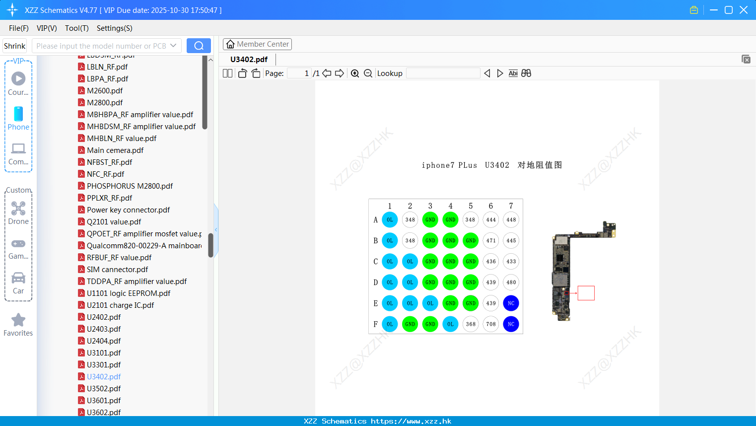Toggle the two-page layout view icon
The width and height of the screenshot is (756, 426).
pos(227,73)
